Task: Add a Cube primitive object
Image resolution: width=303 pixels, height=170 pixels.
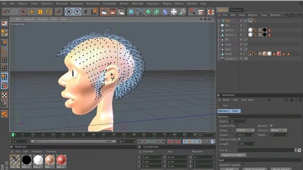Action: 131,12
